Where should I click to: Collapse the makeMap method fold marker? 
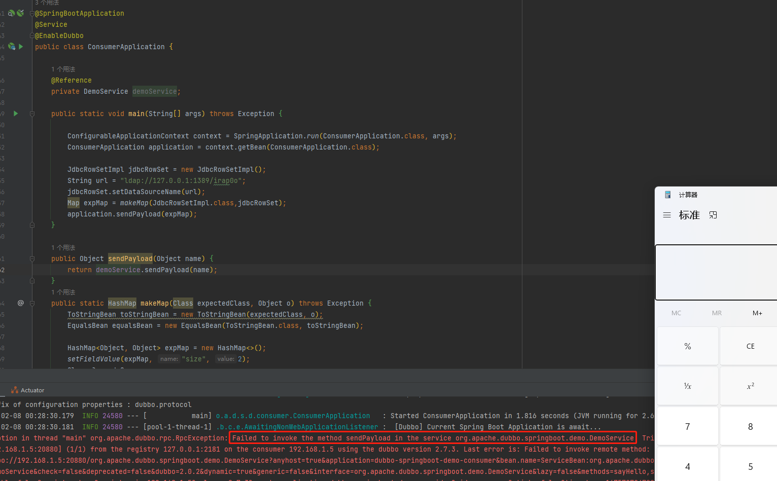(x=32, y=303)
